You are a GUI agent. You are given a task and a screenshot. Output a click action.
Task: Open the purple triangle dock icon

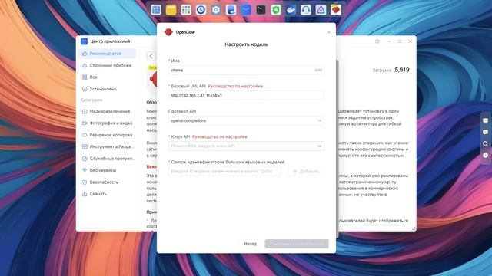point(321,10)
